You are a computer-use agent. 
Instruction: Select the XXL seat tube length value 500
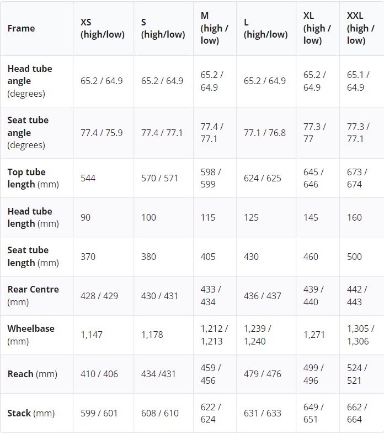point(354,257)
